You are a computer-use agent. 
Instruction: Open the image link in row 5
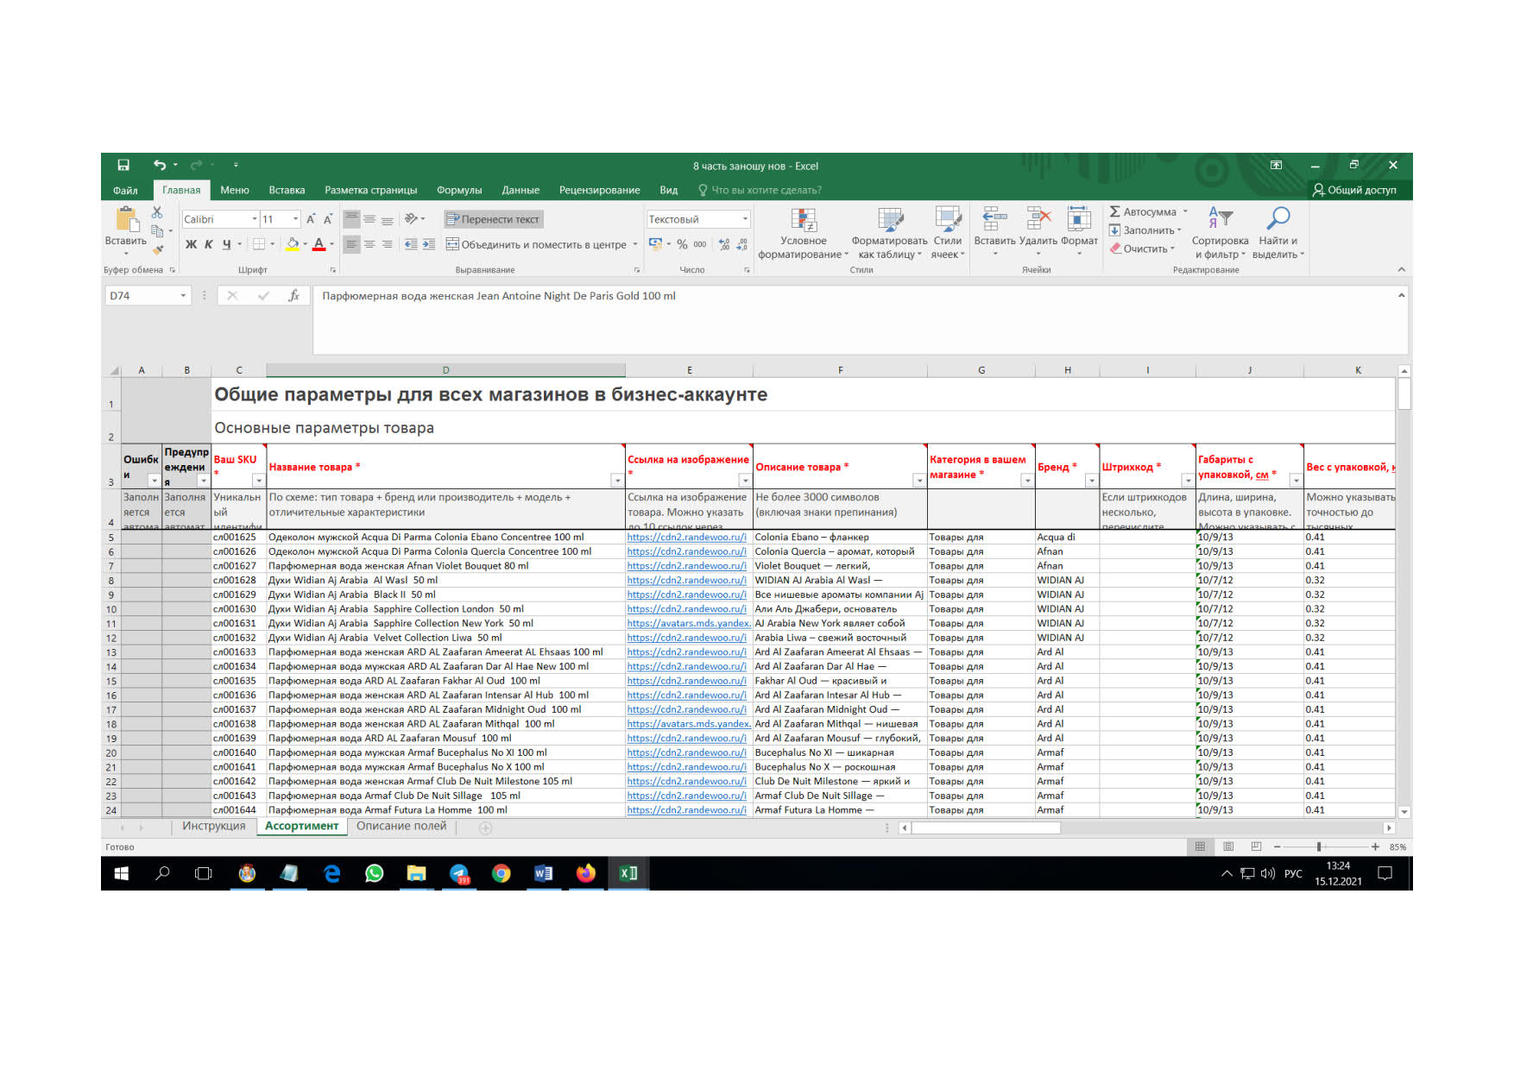click(x=686, y=537)
